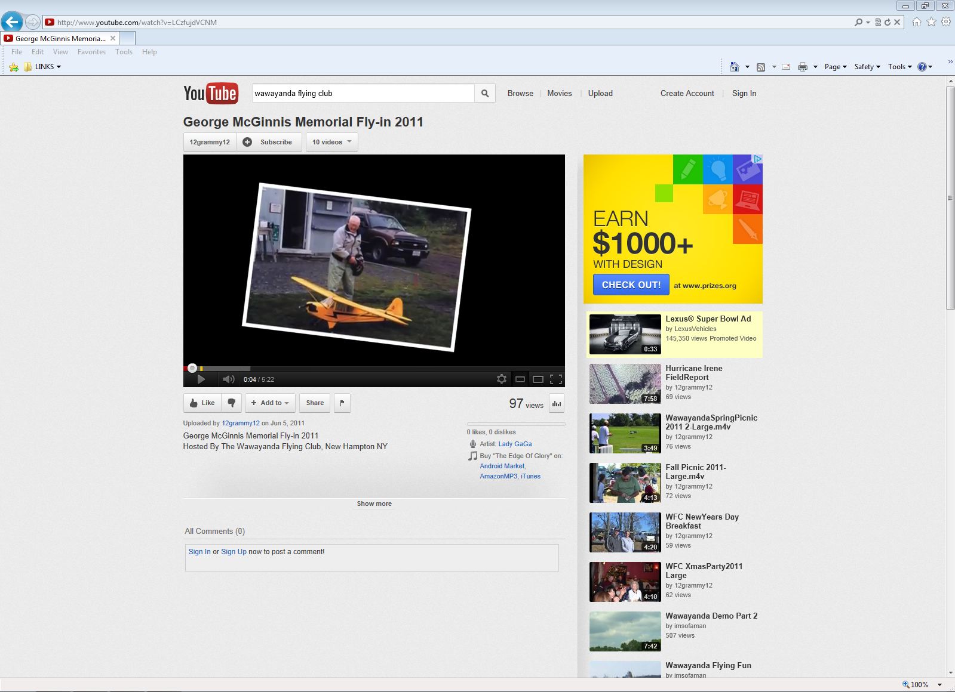
Task: Open the Wawayanda Demo Part 2 thumbnail
Action: 625,631
